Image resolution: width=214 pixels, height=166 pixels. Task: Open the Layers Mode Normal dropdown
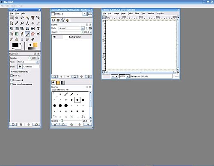[71, 28]
